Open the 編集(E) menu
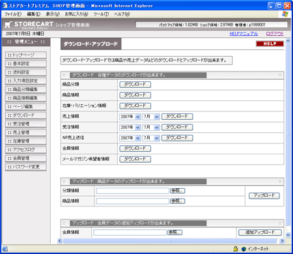 33,14
